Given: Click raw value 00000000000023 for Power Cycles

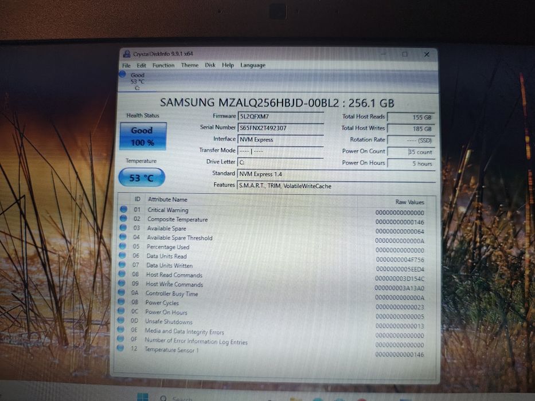Looking at the screenshot, I should tap(400, 307).
